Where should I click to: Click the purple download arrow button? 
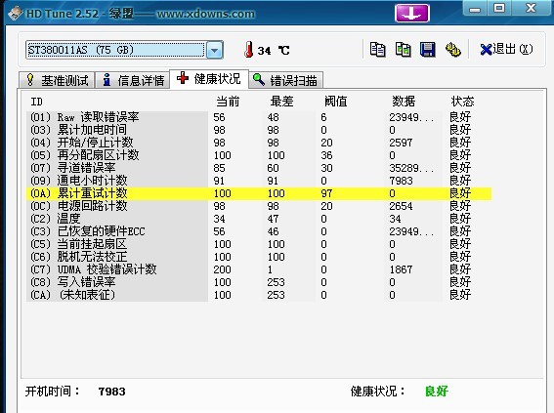pyautogui.click(x=412, y=13)
